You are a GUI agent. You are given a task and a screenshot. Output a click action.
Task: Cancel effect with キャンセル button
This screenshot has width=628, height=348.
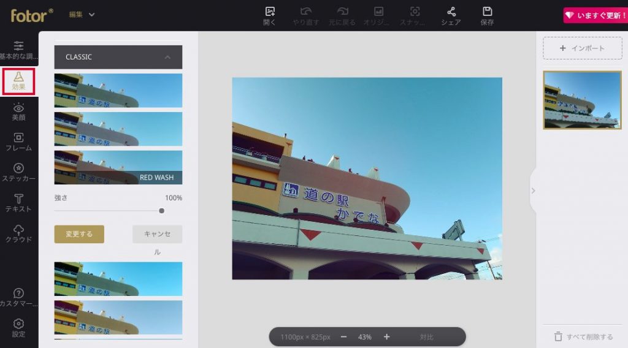(158, 234)
